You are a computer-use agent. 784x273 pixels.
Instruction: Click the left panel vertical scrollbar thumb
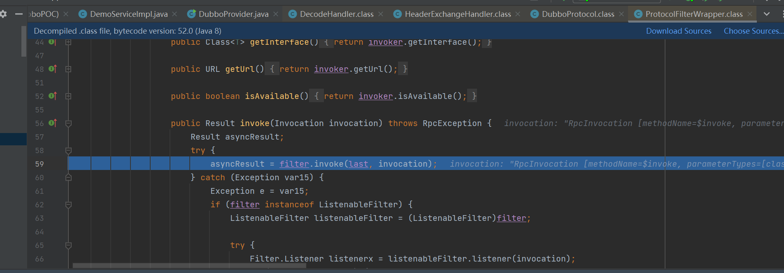tap(23, 41)
